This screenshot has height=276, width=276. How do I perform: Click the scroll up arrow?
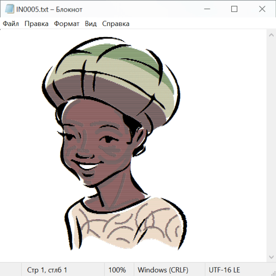[x=271, y=35]
